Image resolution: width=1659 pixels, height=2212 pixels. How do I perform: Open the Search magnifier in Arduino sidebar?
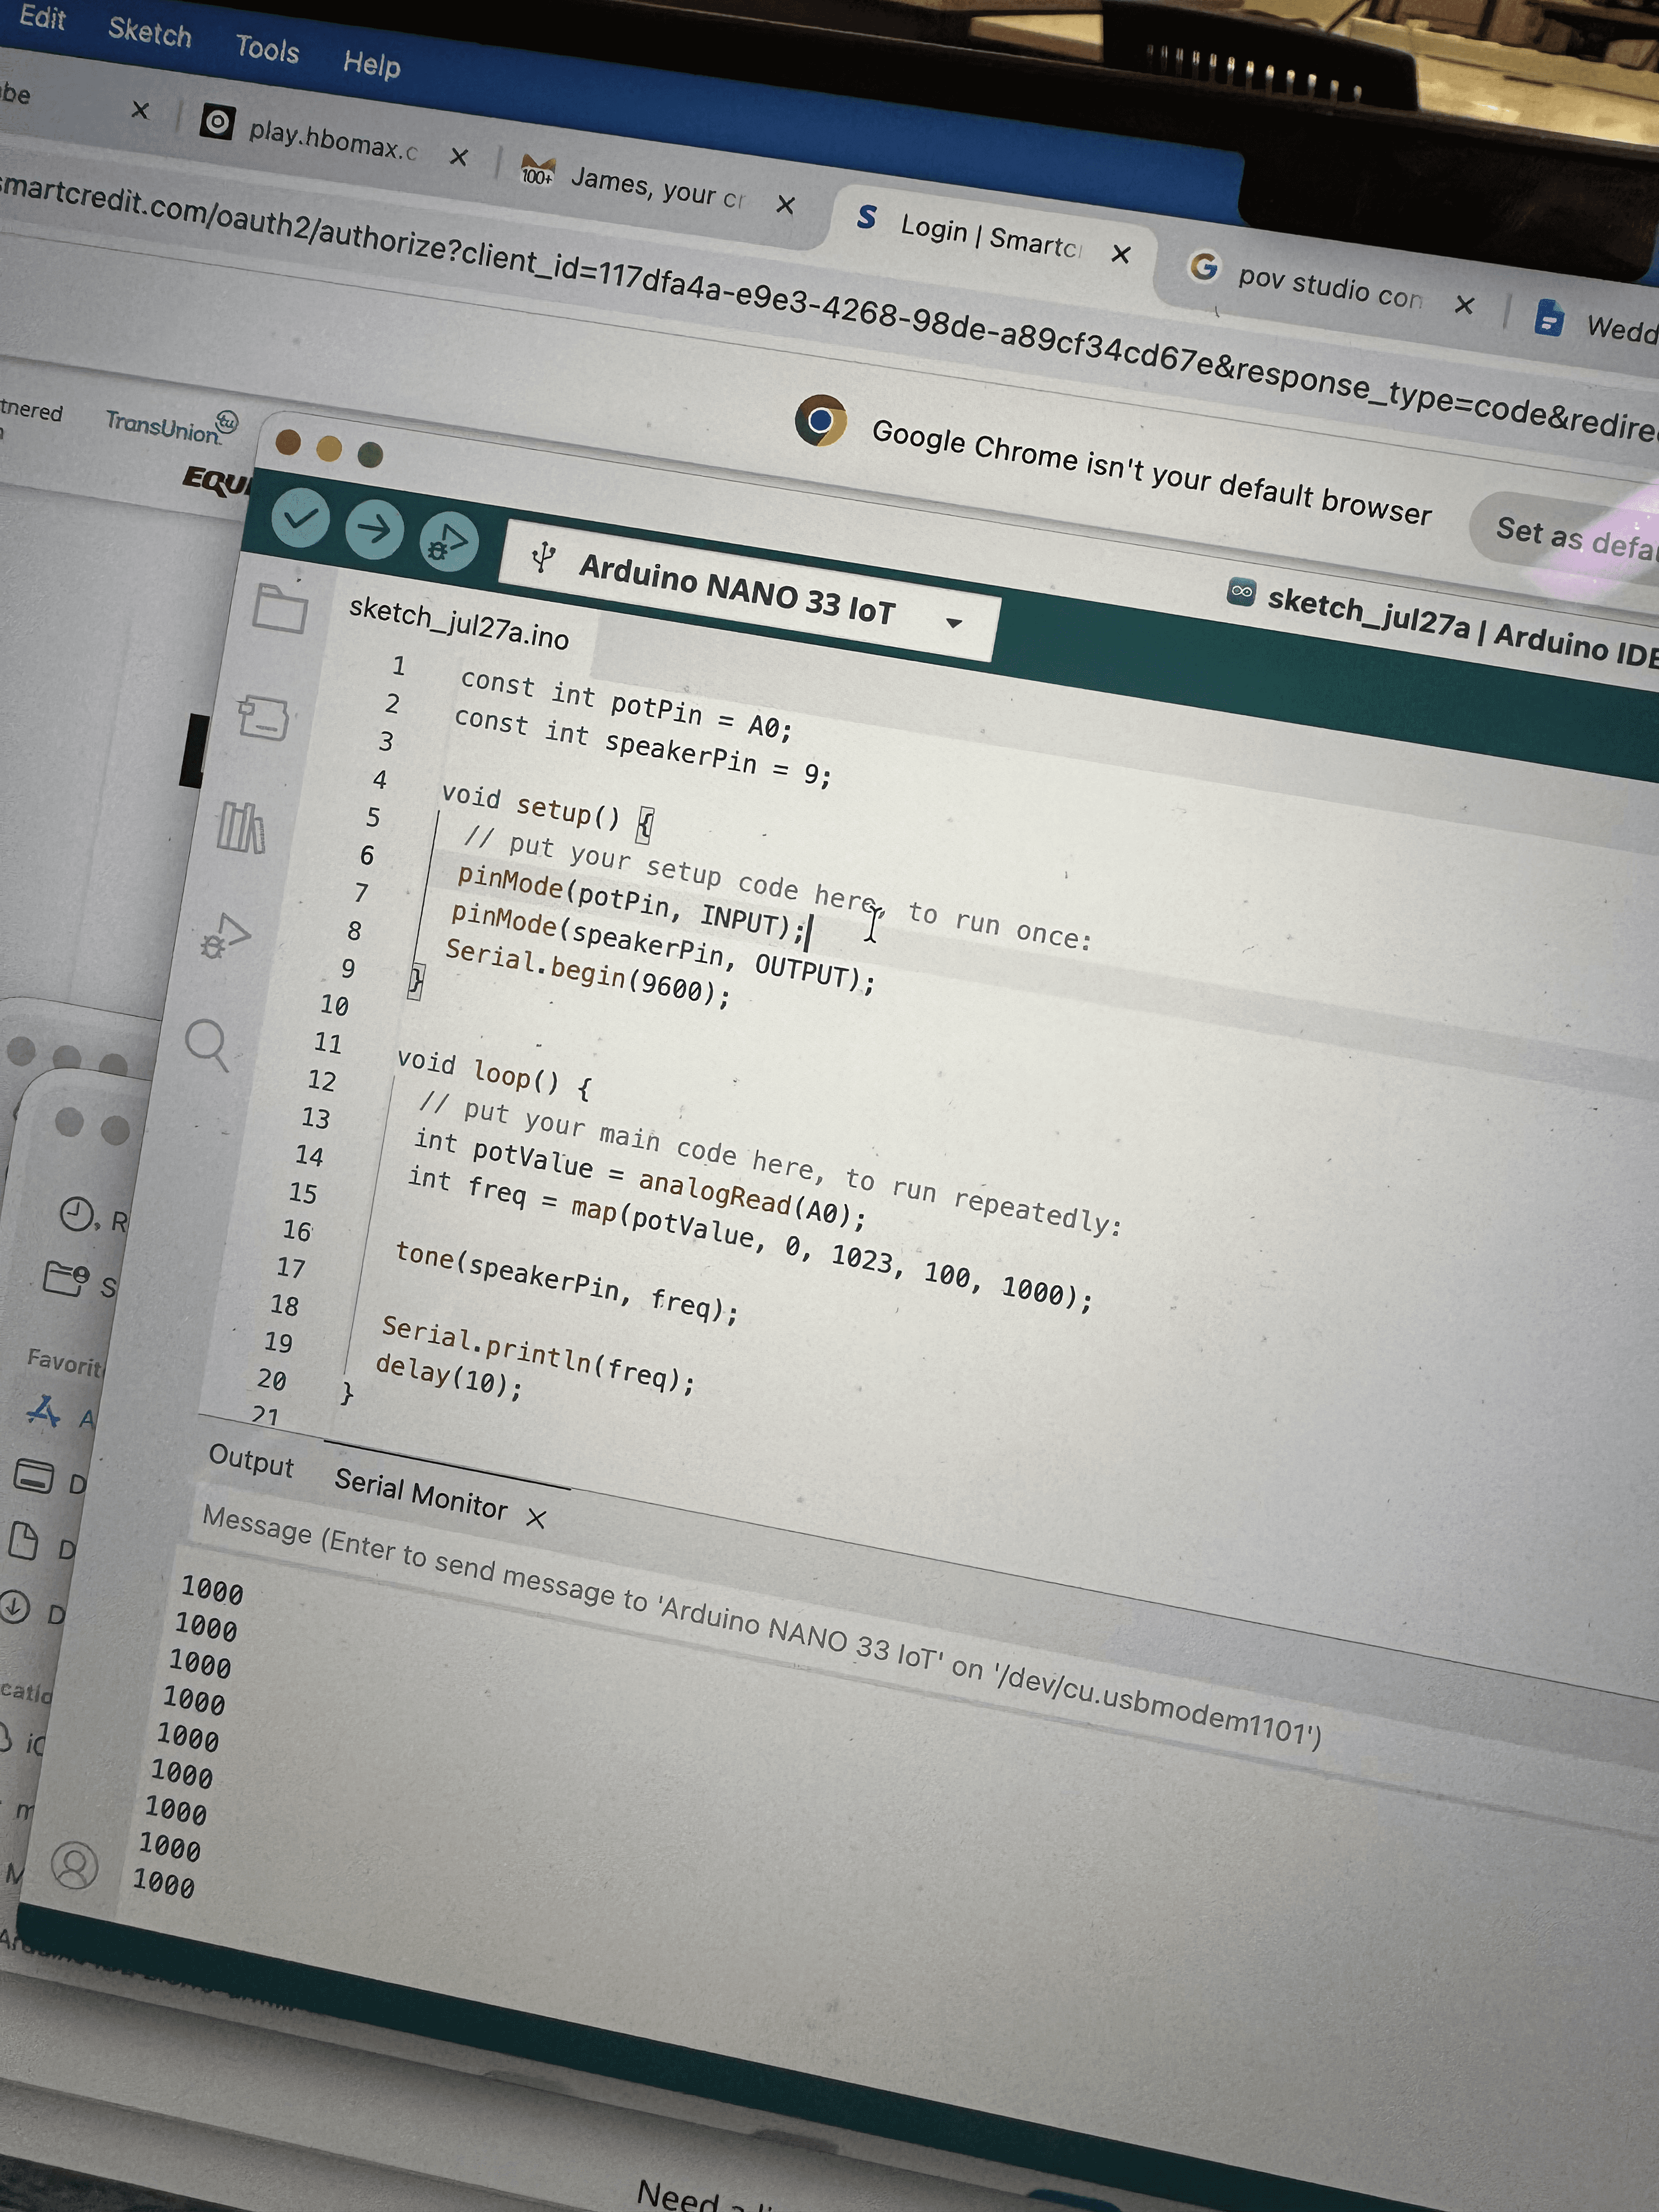tap(208, 1045)
